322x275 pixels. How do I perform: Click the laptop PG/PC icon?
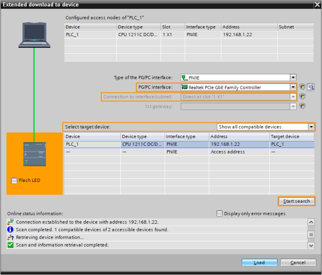34,35
